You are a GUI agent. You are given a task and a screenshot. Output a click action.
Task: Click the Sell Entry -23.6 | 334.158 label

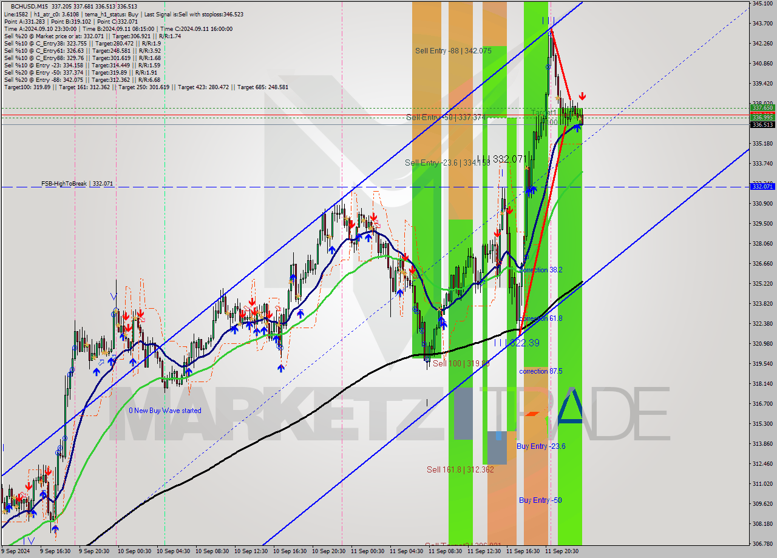[447, 163]
